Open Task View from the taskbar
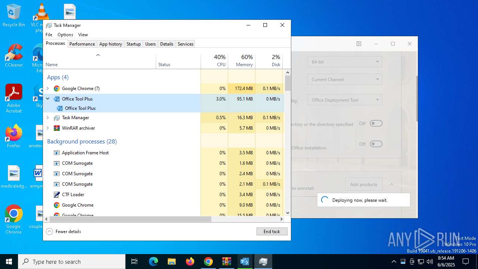The height and width of the screenshot is (269, 478). coord(134,262)
